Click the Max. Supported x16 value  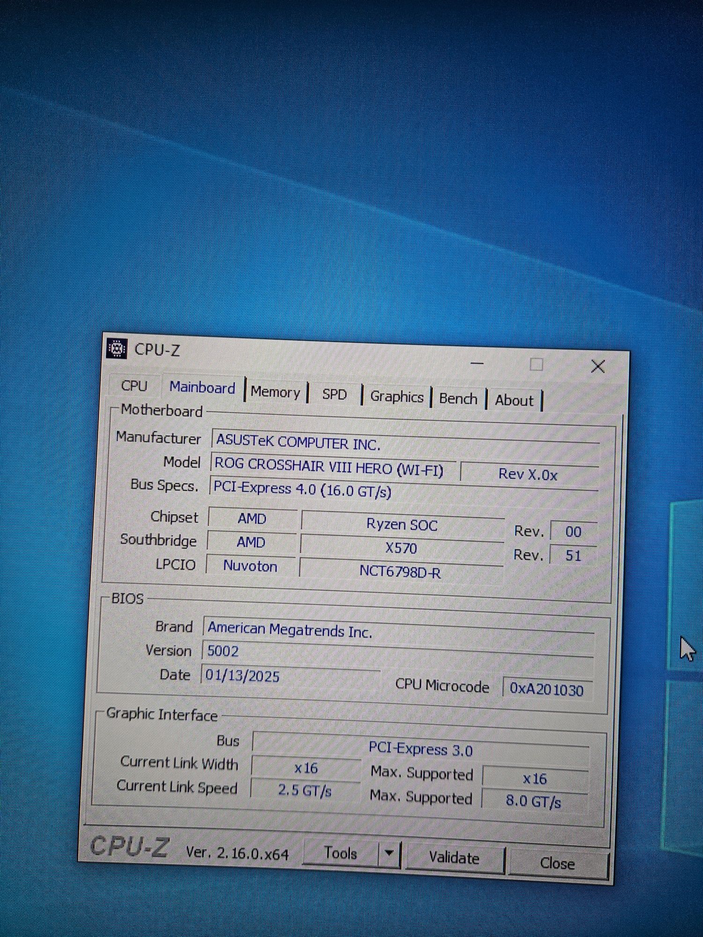click(x=535, y=779)
